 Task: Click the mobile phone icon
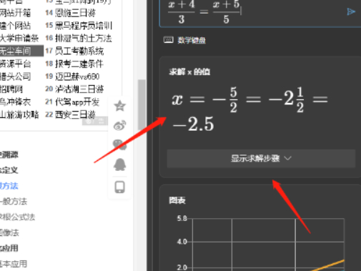(119, 187)
